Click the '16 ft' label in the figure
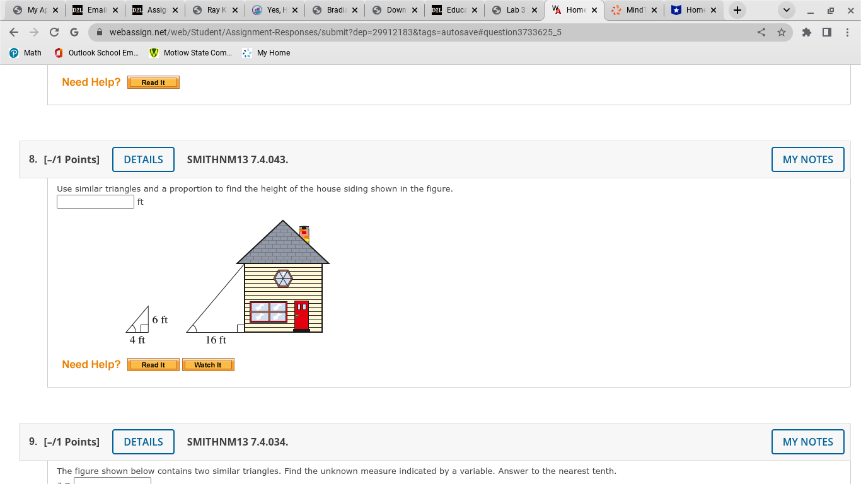This screenshot has width=861, height=484. tap(216, 340)
